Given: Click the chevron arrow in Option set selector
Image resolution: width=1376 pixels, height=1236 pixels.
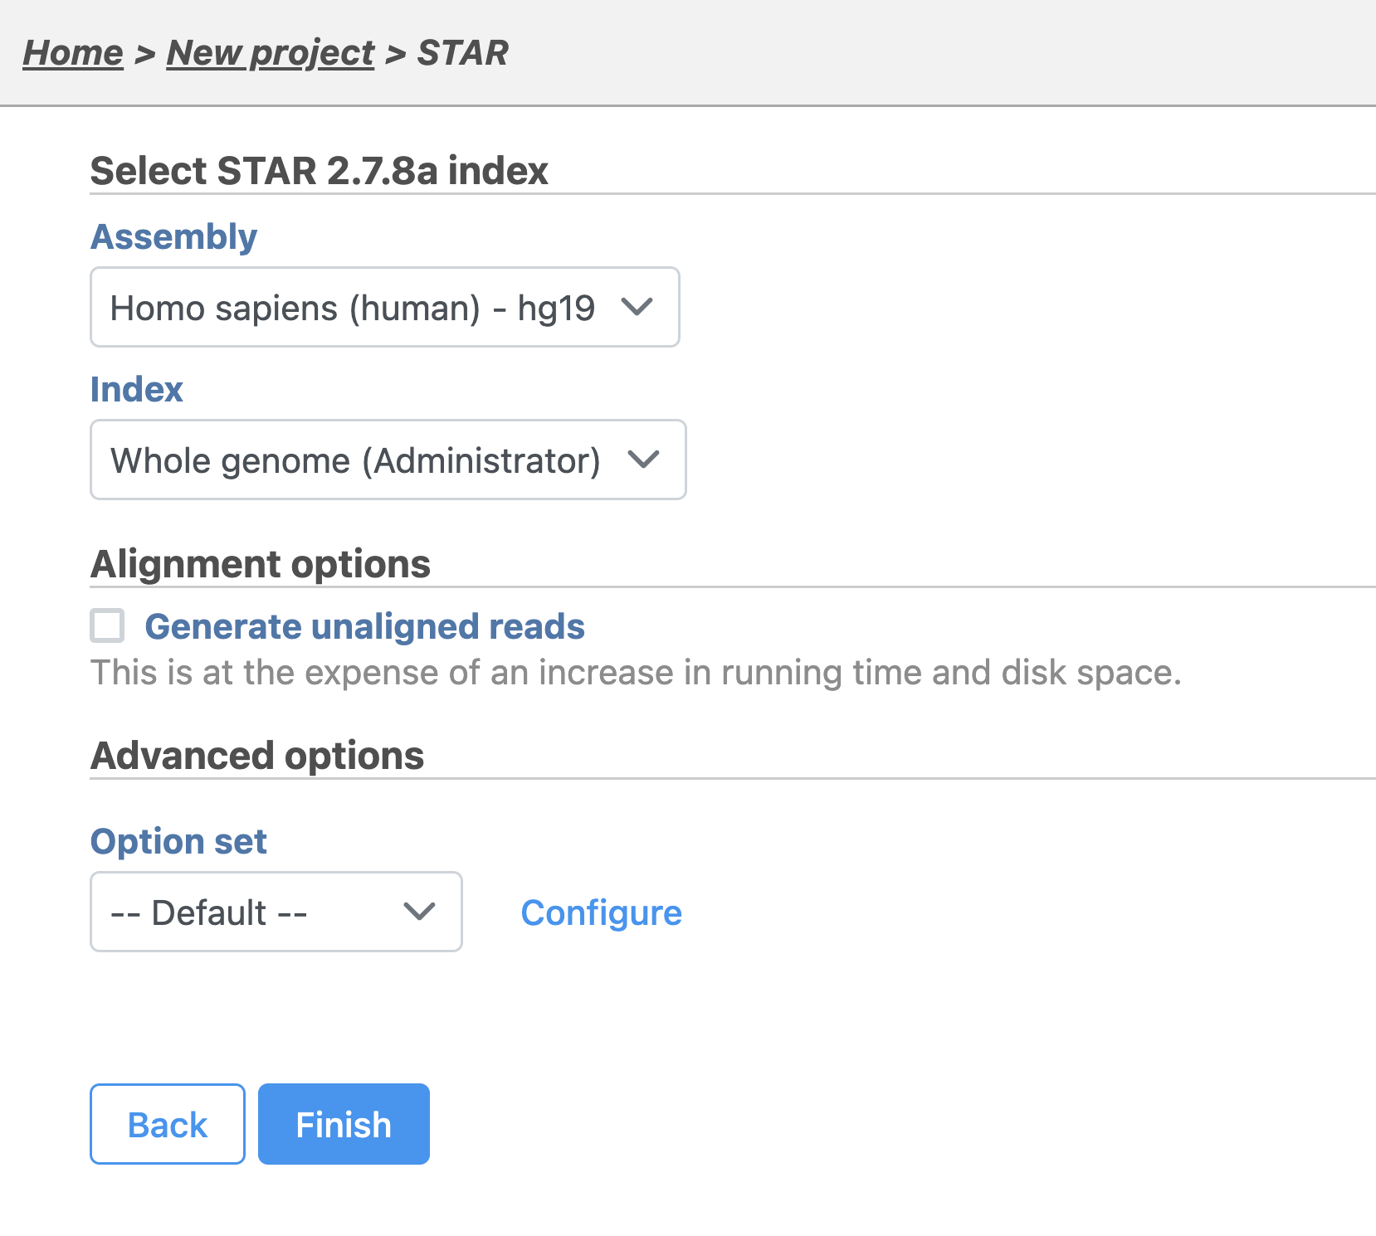Looking at the screenshot, I should [419, 912].
